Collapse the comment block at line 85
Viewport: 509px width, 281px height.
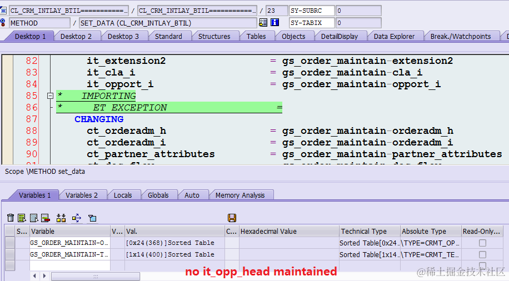click(50, 96)
